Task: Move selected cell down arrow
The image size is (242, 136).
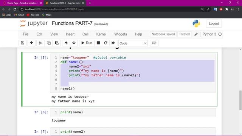Action: [x=74, y=43]
